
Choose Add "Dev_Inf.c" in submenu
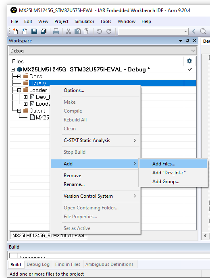click(173, 173)
